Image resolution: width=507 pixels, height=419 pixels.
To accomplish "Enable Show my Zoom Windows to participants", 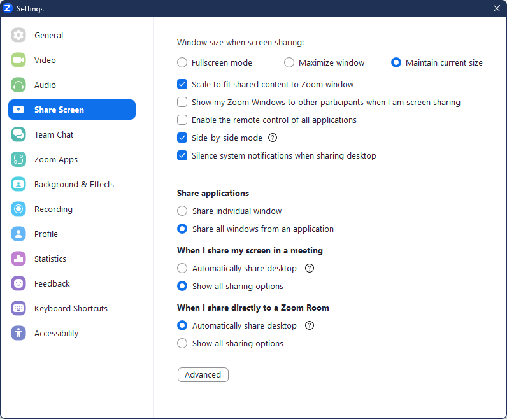I will (182, 102).
